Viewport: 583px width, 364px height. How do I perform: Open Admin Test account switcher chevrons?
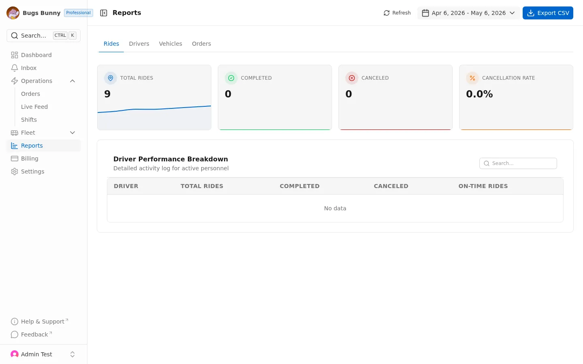pos(72,354)
